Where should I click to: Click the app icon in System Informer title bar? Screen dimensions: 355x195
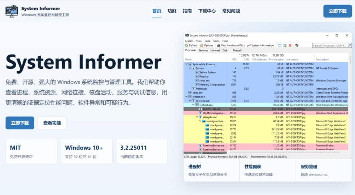[x=187, y=35]
